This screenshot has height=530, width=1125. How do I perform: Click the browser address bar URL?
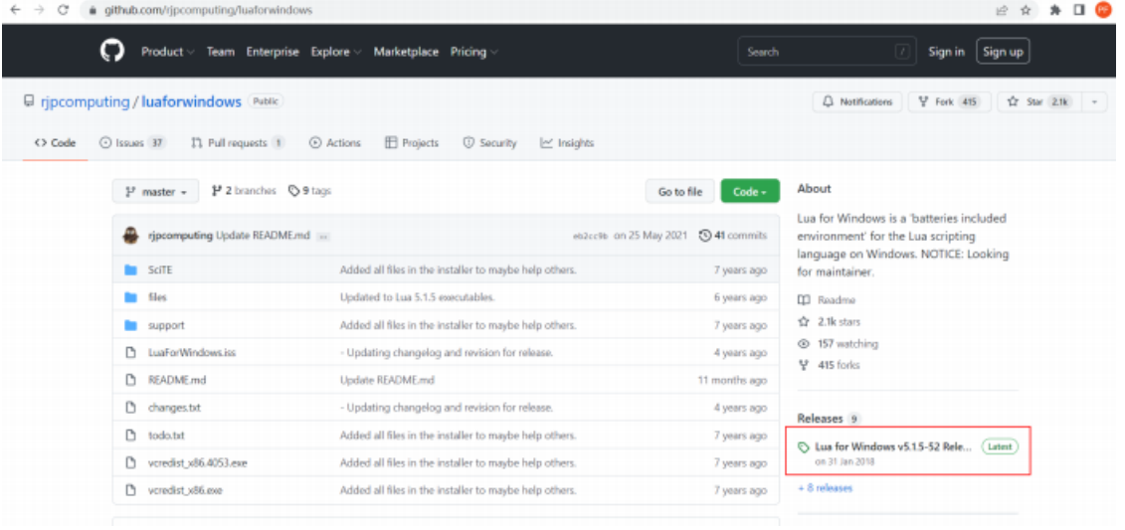pyautogui.click(x=208, y=11)
